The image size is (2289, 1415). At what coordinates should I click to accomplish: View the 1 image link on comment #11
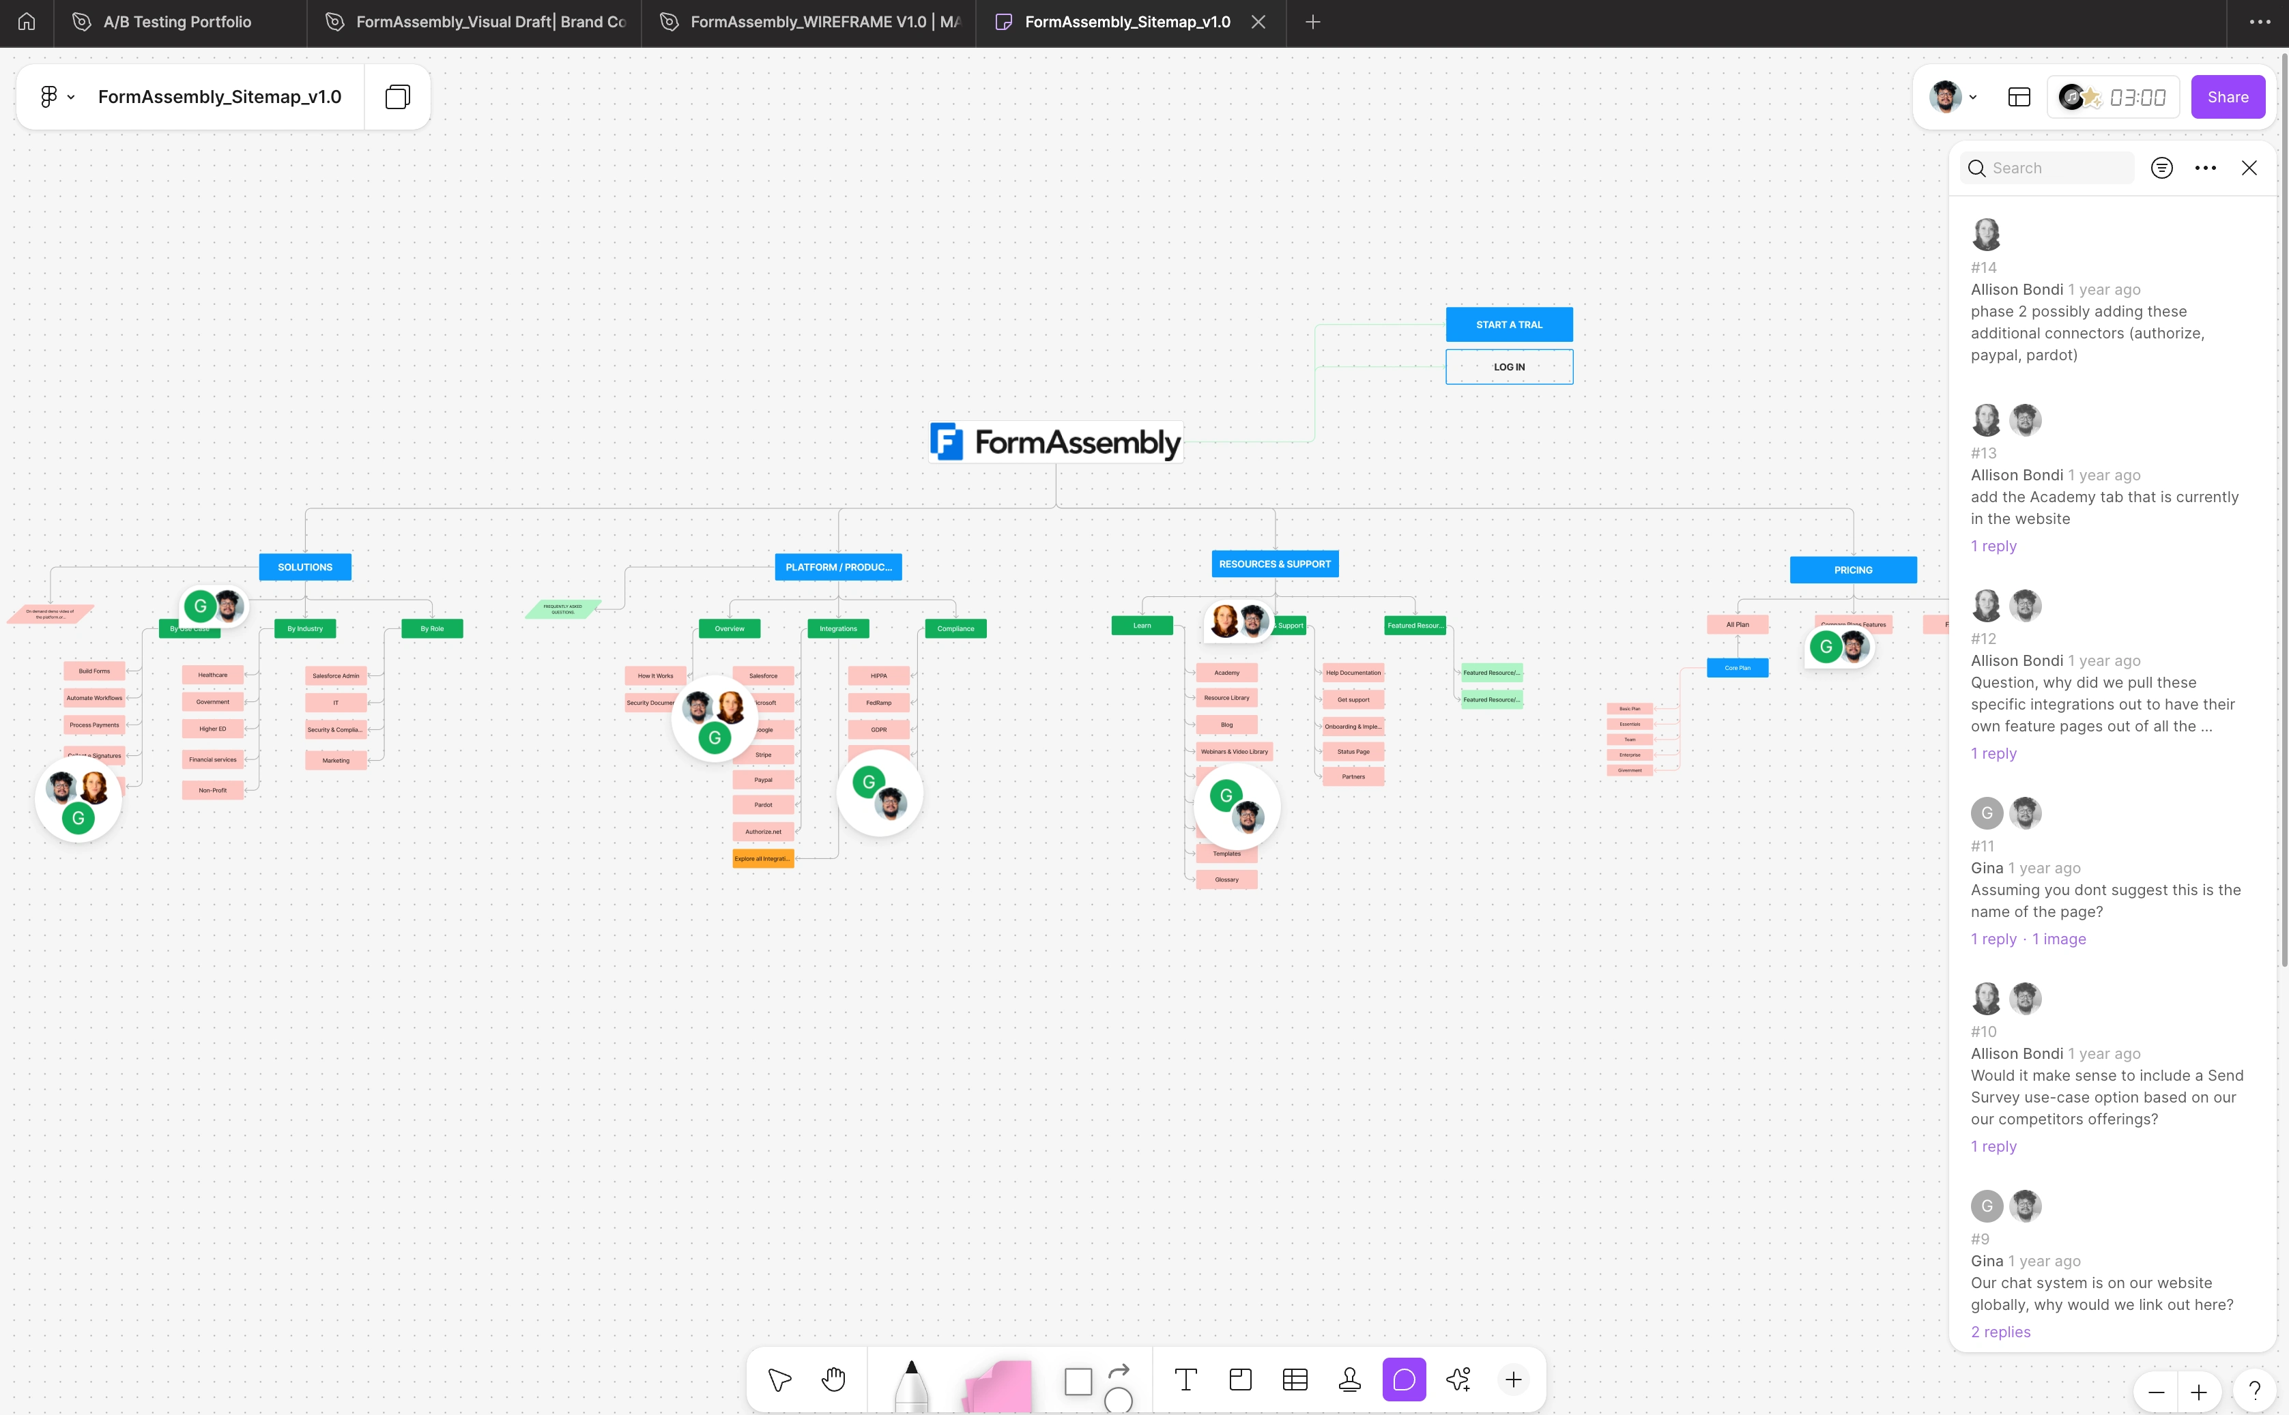2059,939
